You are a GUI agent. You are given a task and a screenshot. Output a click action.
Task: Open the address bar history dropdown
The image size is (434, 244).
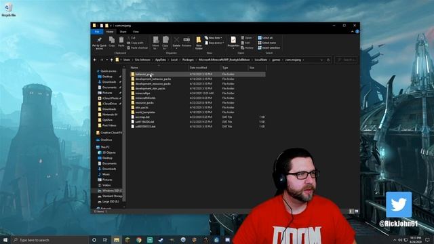[x=321, y=60]
